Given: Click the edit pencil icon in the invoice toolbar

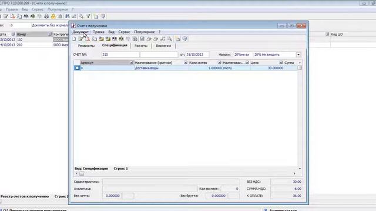Looking at the screenshot, I should [x=80, y=39].
